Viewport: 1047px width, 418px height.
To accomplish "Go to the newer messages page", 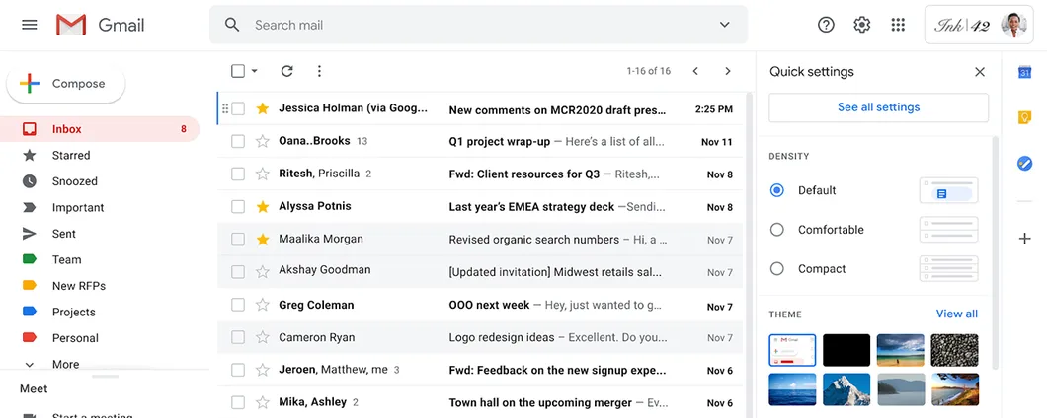I will click(x=695, y=71).
